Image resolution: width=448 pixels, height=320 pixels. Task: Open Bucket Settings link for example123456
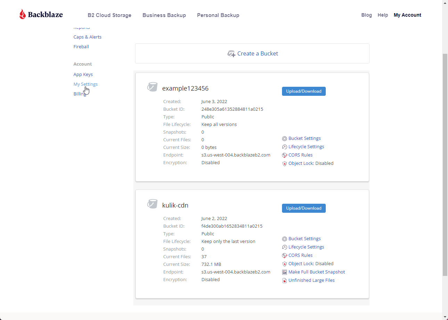[x=305, y=138]
